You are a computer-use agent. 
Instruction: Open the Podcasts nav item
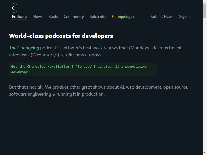coord(20,17)
